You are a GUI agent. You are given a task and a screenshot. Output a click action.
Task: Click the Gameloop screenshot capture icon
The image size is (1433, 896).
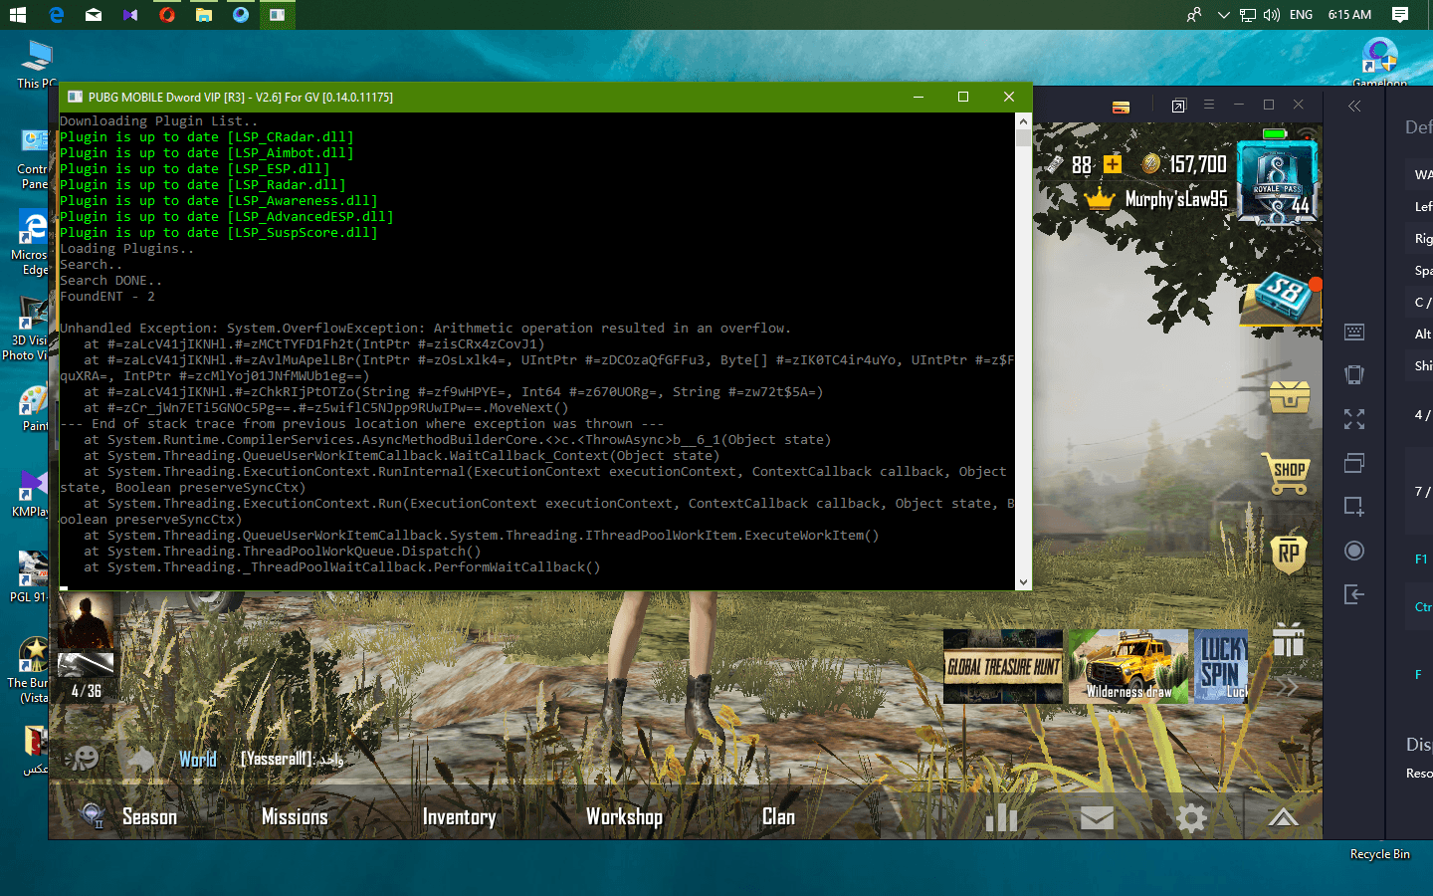(x=1354, y=507)
